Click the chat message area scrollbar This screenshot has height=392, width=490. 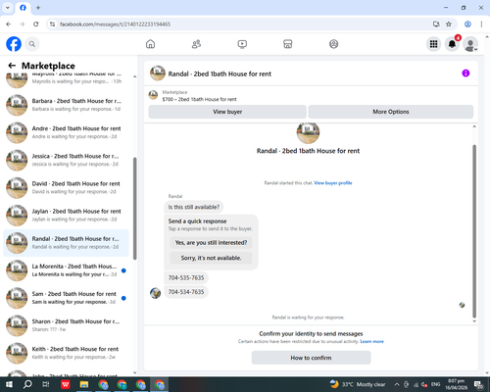pyautogui.click(x=474, y=231)
